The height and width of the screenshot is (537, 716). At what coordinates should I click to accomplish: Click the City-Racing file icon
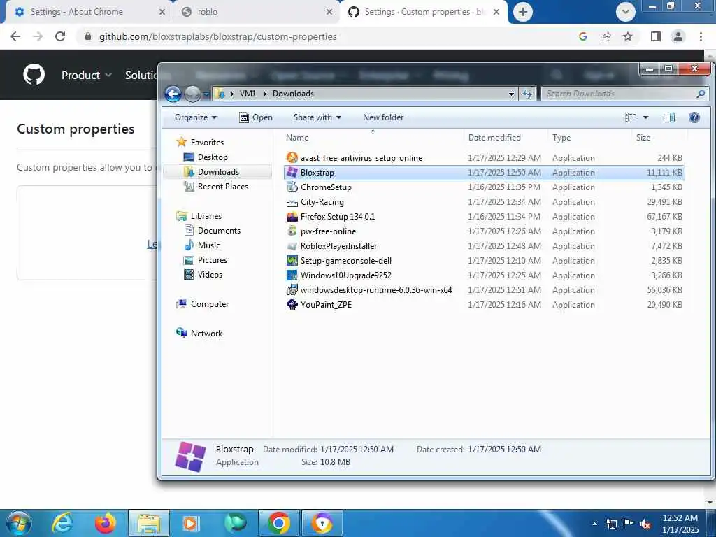(x=292, y=202)
